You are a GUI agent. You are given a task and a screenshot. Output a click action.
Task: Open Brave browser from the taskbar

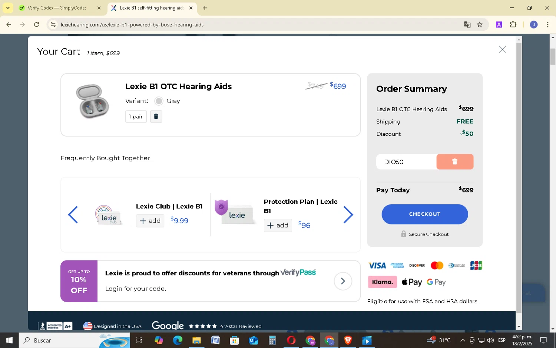coord(348,340)
